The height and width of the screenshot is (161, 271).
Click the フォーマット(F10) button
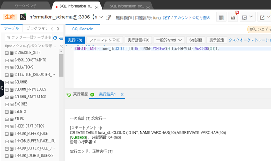pyautogui.click(x=105, y=40)
